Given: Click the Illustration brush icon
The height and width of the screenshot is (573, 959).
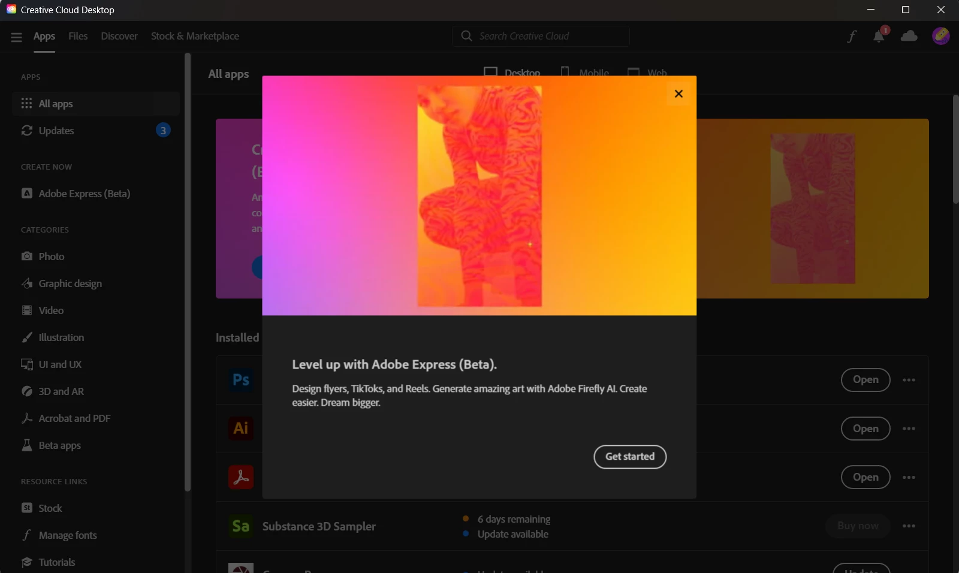Looking at the screenshot, I should (x=27, y=337).
